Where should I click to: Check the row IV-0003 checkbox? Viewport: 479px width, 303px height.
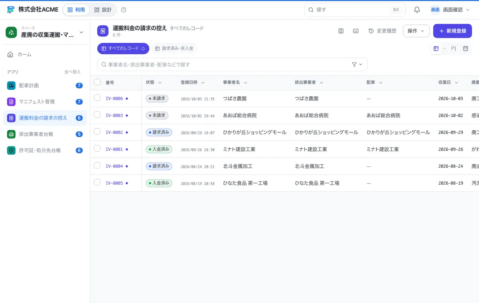(97, 115)
